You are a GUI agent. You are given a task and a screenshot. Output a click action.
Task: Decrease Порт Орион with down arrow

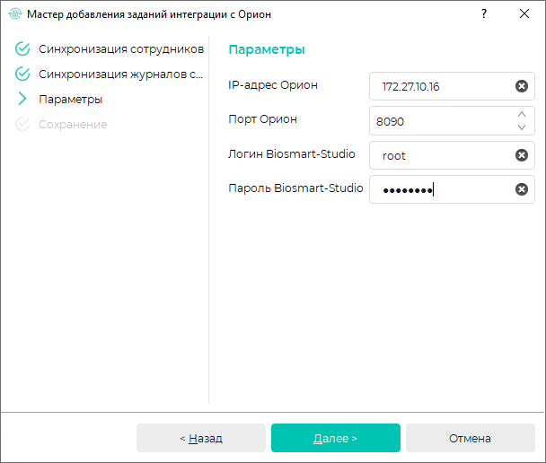point(521,127)
